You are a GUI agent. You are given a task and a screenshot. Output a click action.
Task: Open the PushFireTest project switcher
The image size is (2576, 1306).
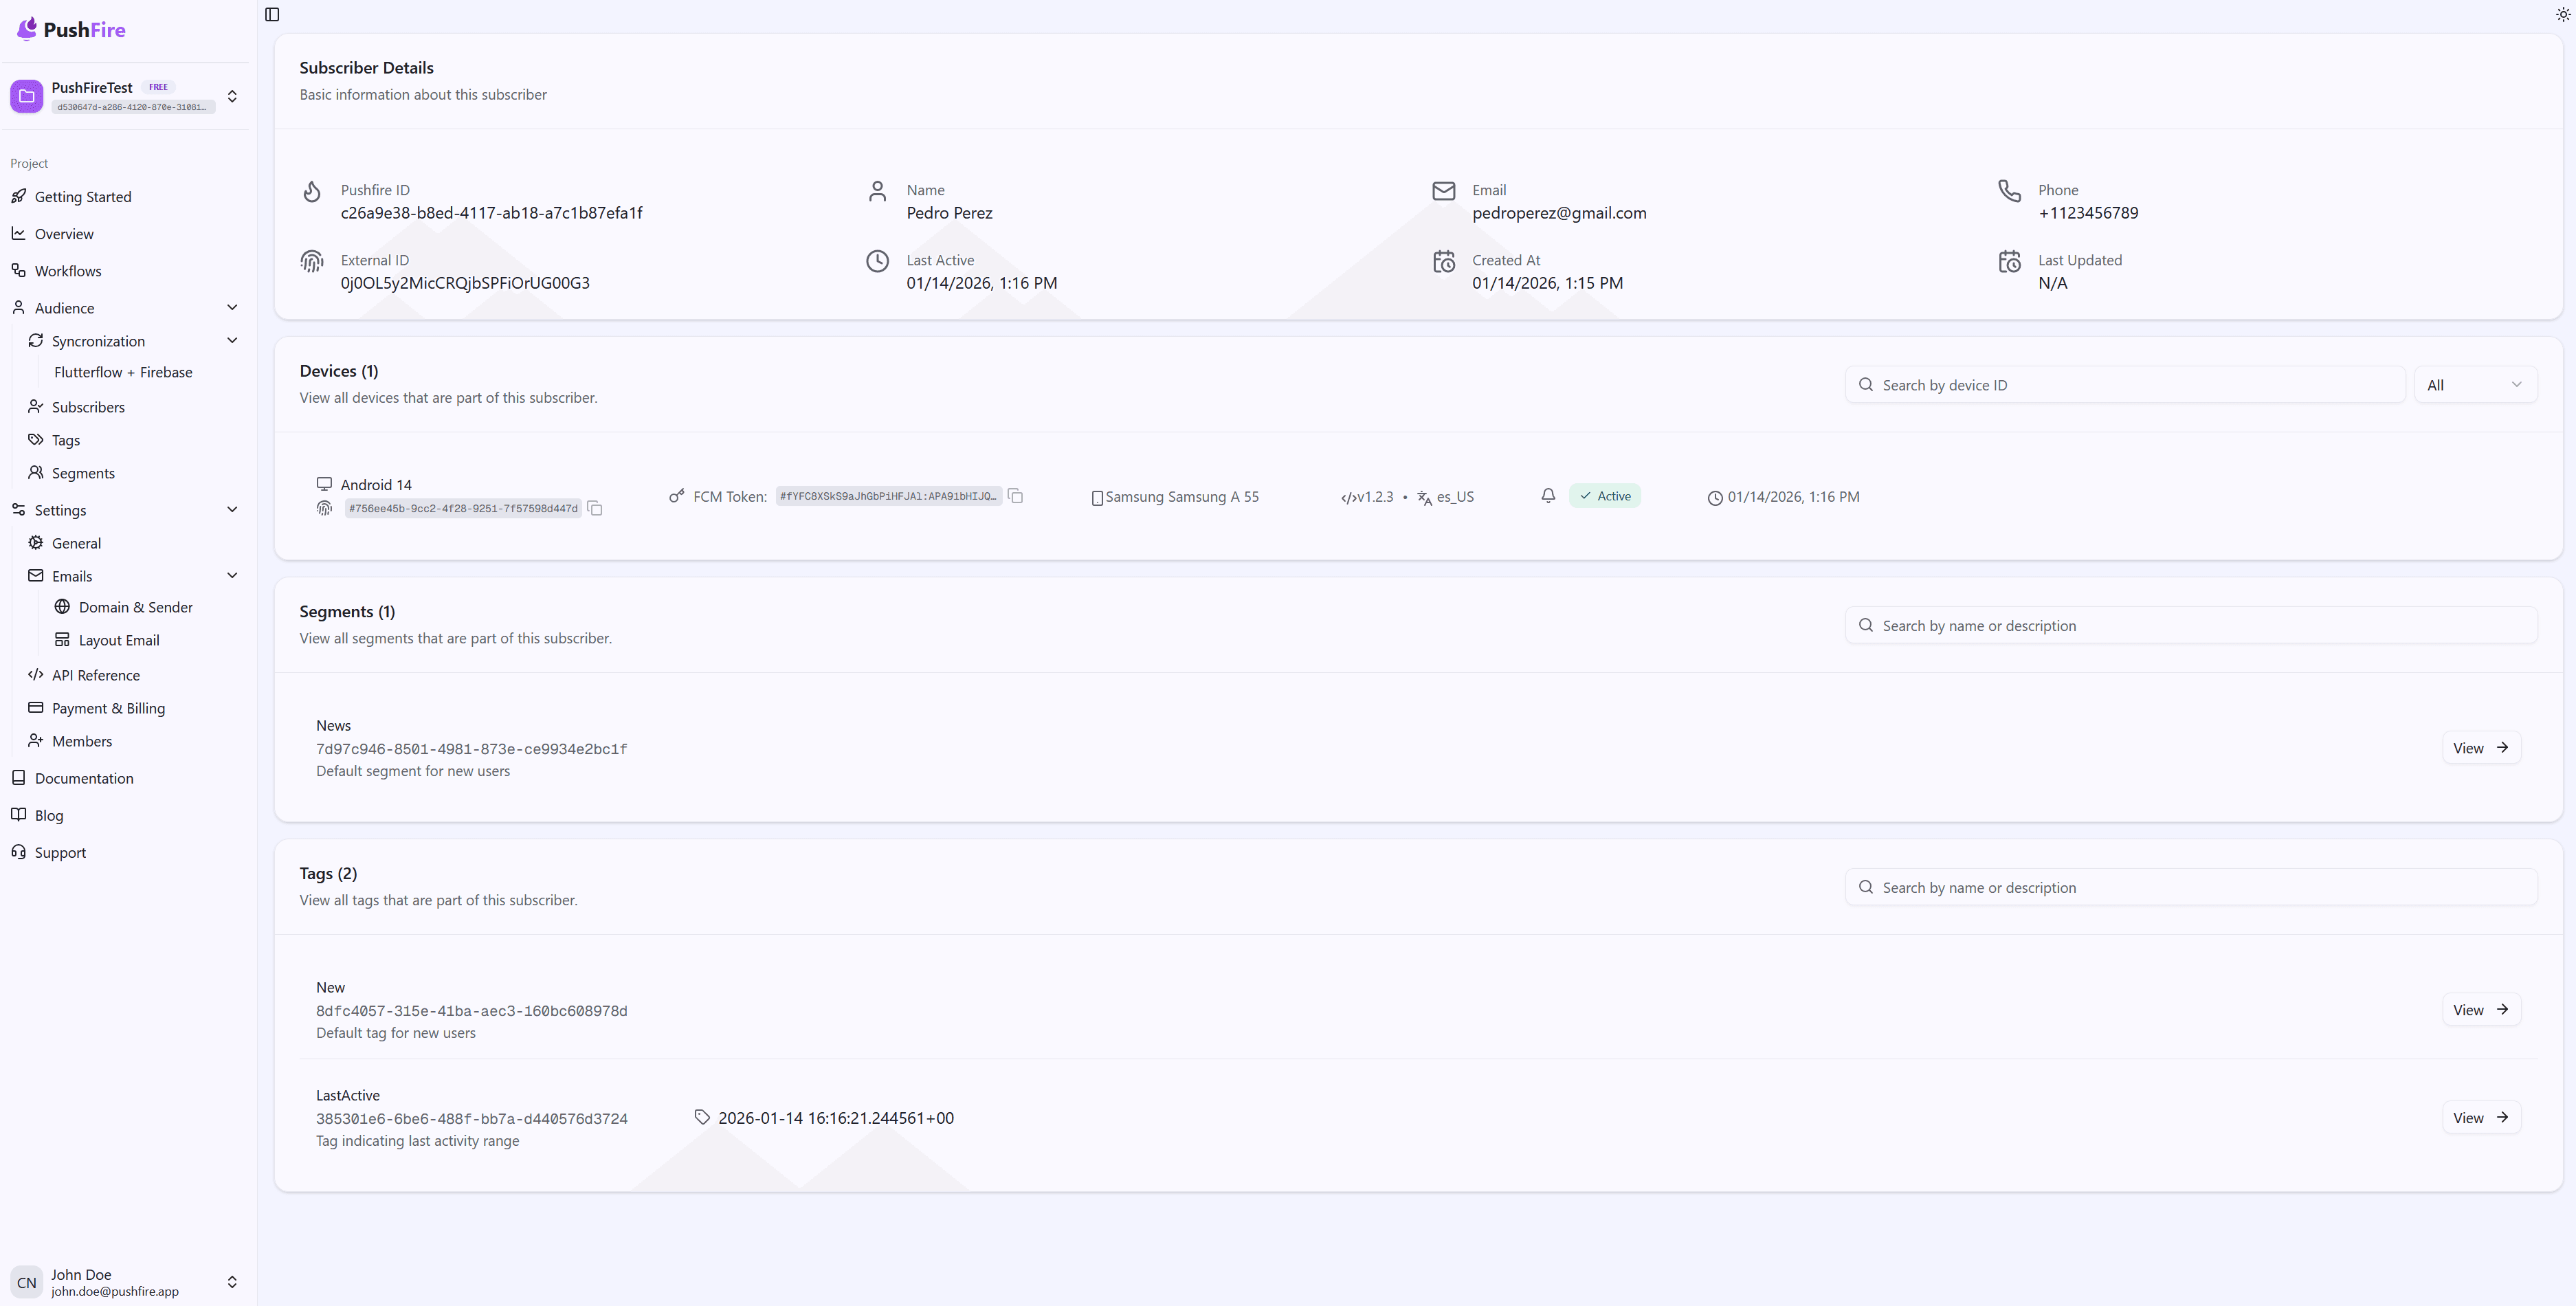click(232, 96)
